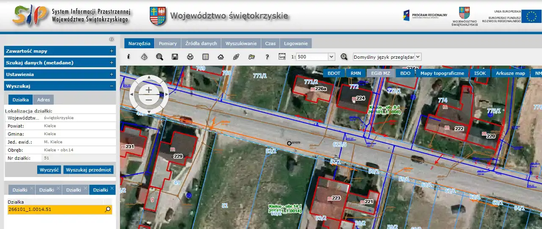The image size is (542, 229).
Task: Expand the Zawartość mapy panel
Action: point(112,51)
